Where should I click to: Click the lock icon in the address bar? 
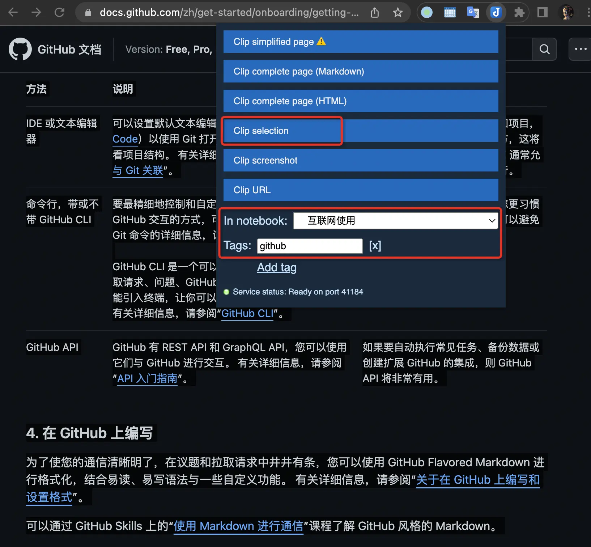tap(88, 13)
